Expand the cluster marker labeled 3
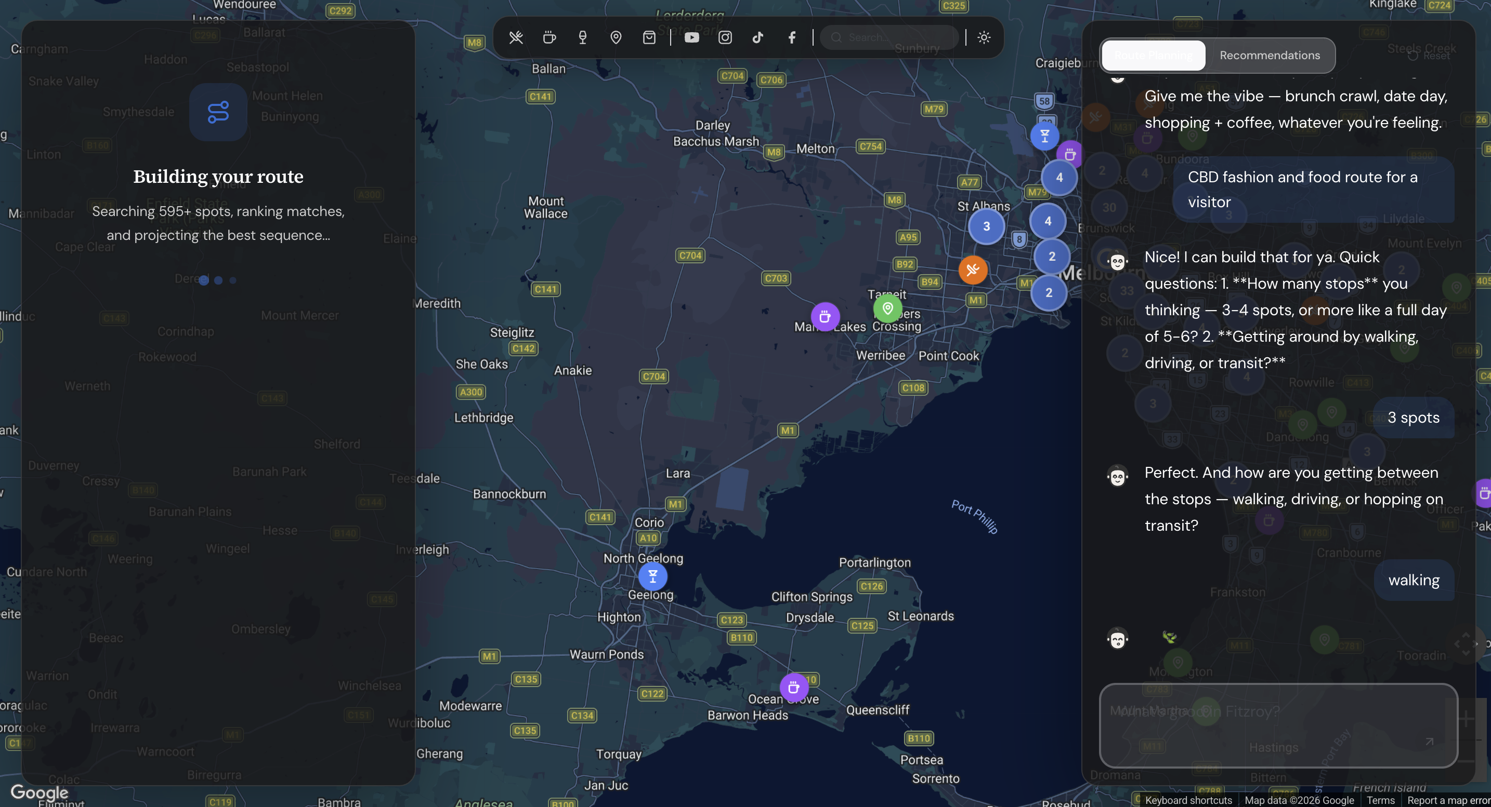The image size is (1491, 807). (986, 226)
